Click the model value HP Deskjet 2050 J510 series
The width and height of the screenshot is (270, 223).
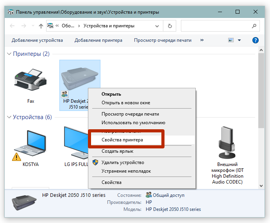(x=173, y=209)
